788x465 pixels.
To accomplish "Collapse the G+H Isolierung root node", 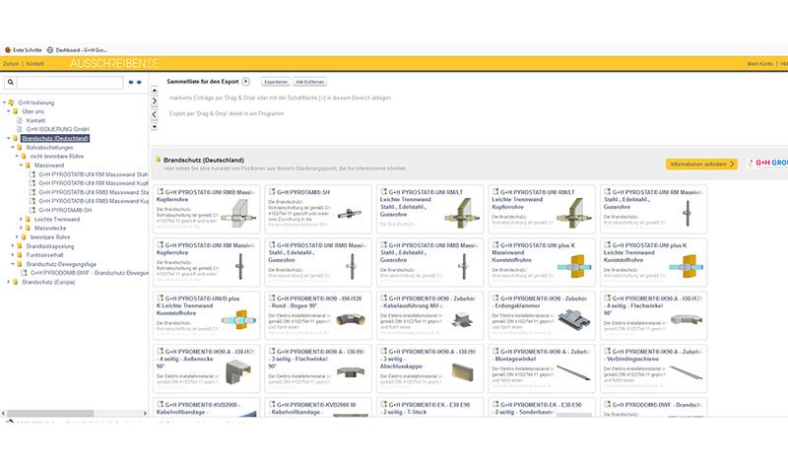I will (x=5, y=102).
